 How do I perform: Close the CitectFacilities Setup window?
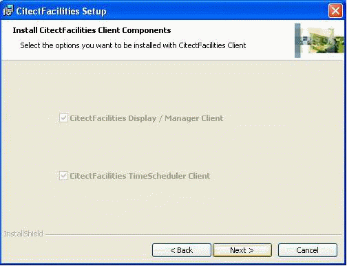(x=335, y=10)
